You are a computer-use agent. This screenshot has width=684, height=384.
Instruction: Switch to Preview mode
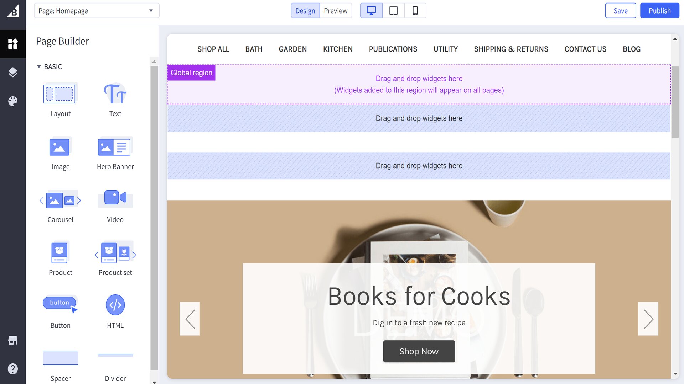tap(336, 11)
